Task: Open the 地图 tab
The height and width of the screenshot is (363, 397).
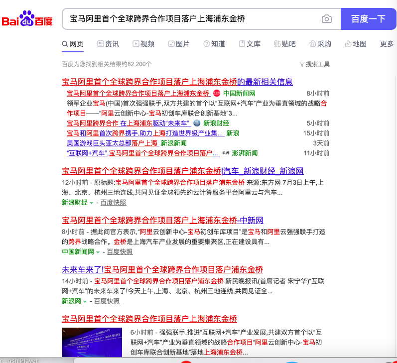Action: click(x=356, y=44)
